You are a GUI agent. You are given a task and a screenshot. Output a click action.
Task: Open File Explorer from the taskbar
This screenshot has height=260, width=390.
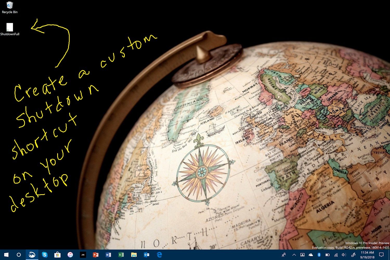point(134,255)
